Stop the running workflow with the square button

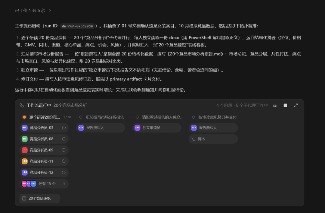tap(285, 105)
